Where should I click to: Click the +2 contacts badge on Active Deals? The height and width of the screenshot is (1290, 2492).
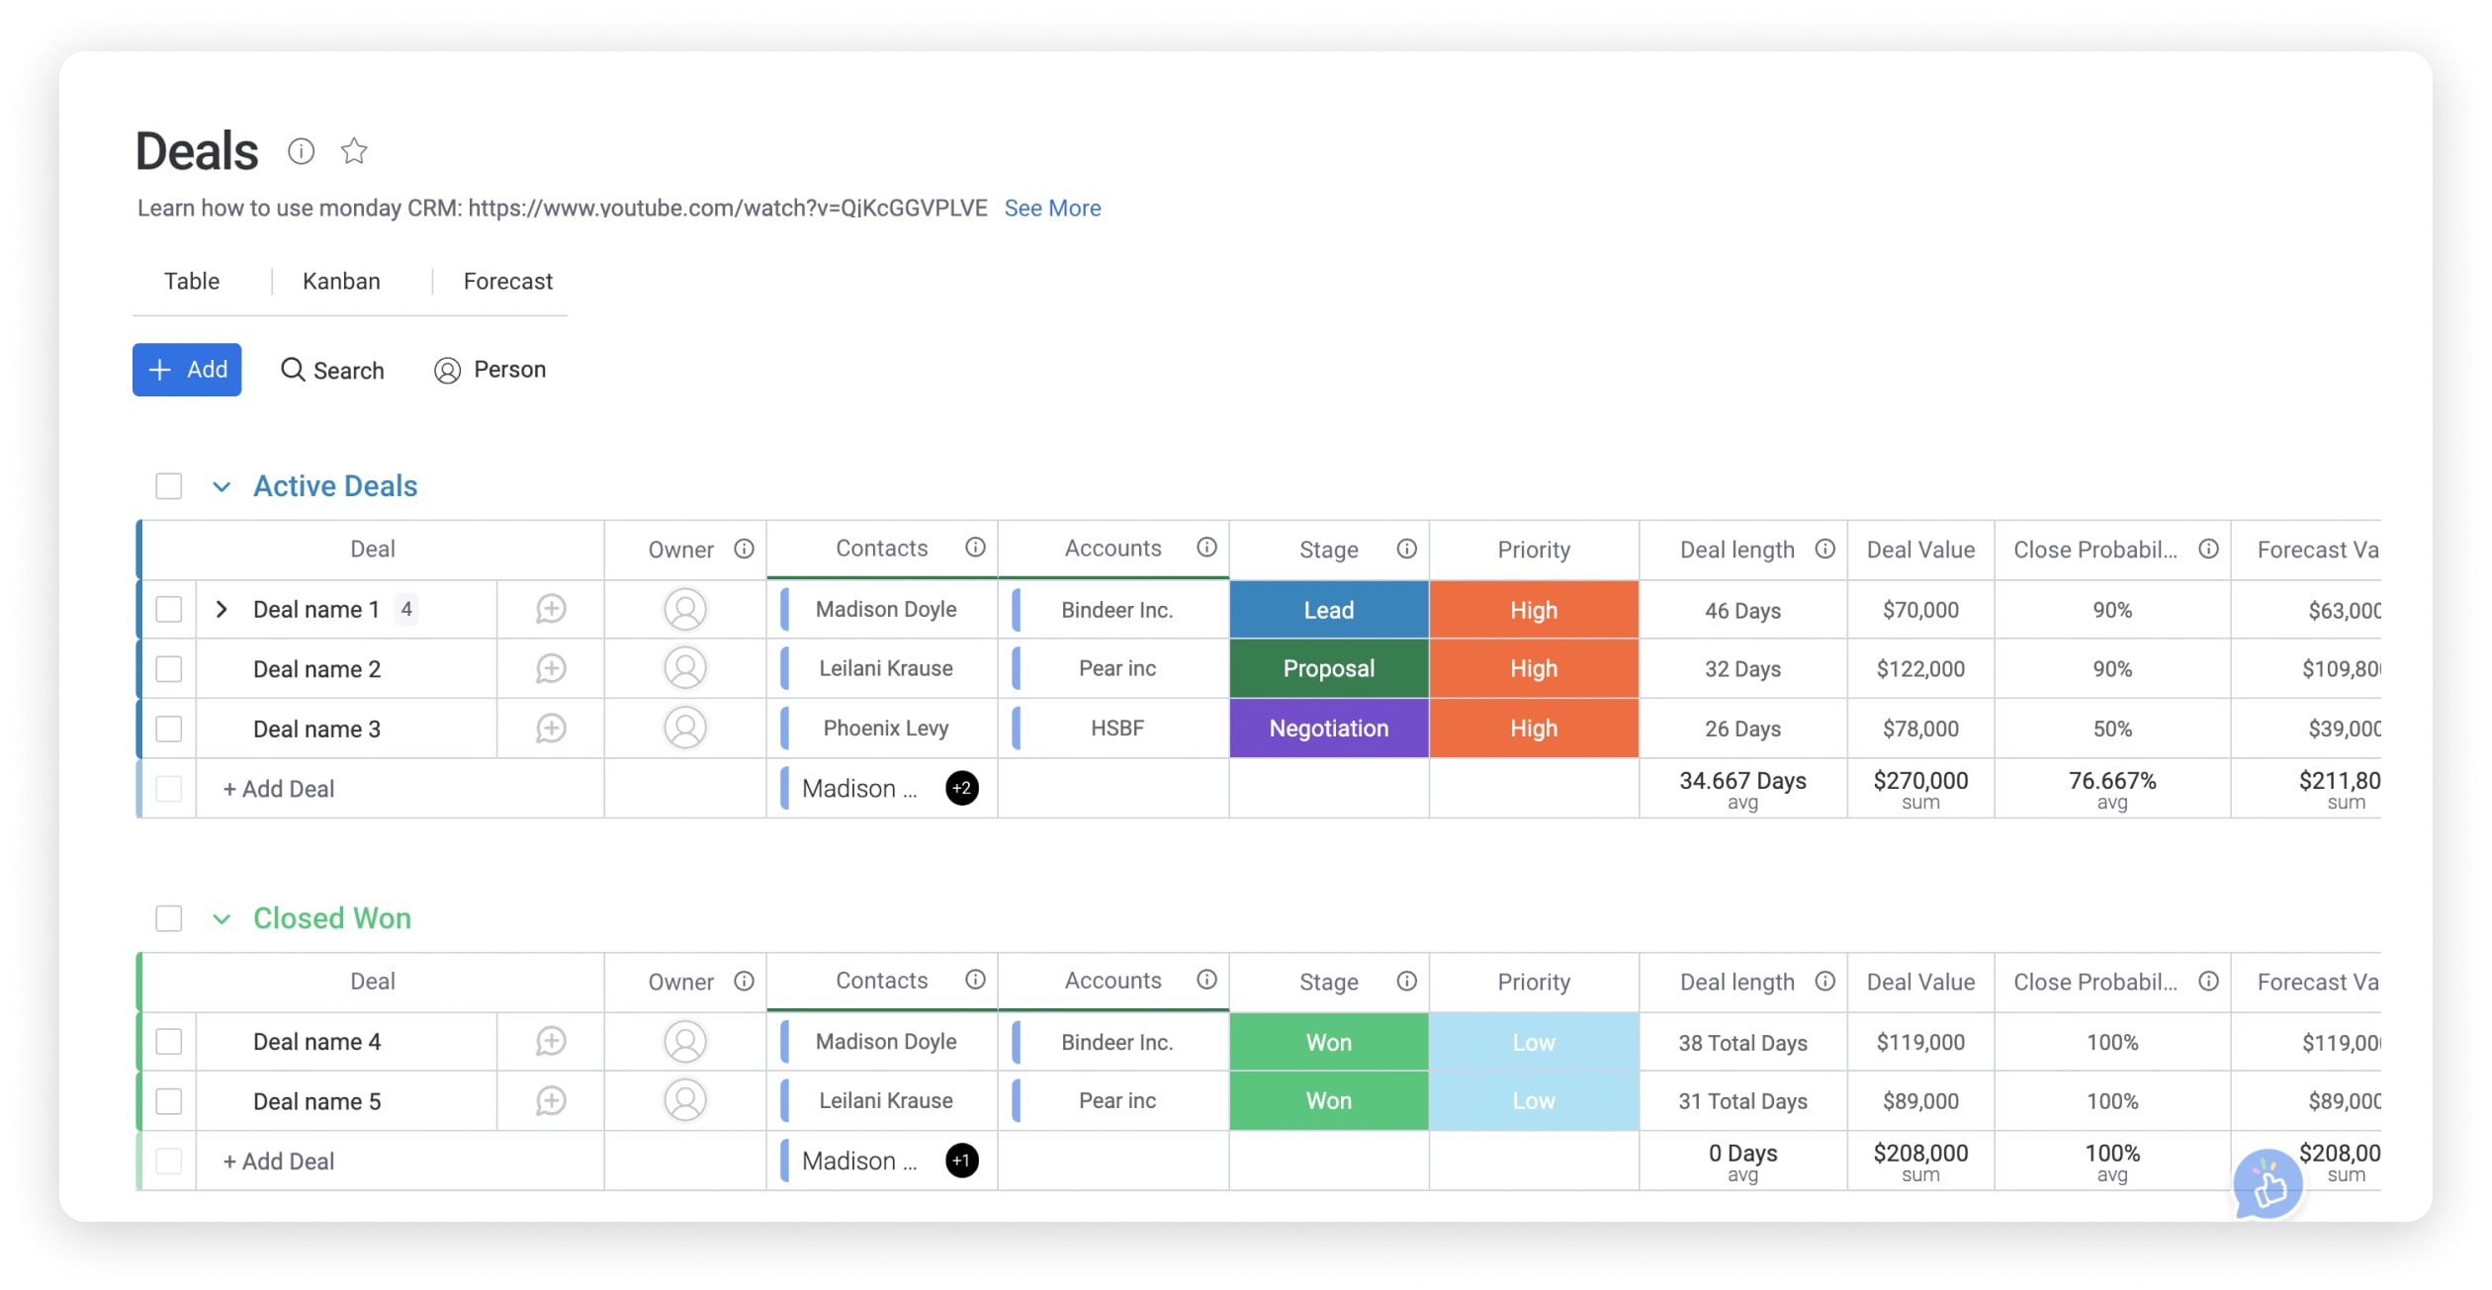pos(961,787)
